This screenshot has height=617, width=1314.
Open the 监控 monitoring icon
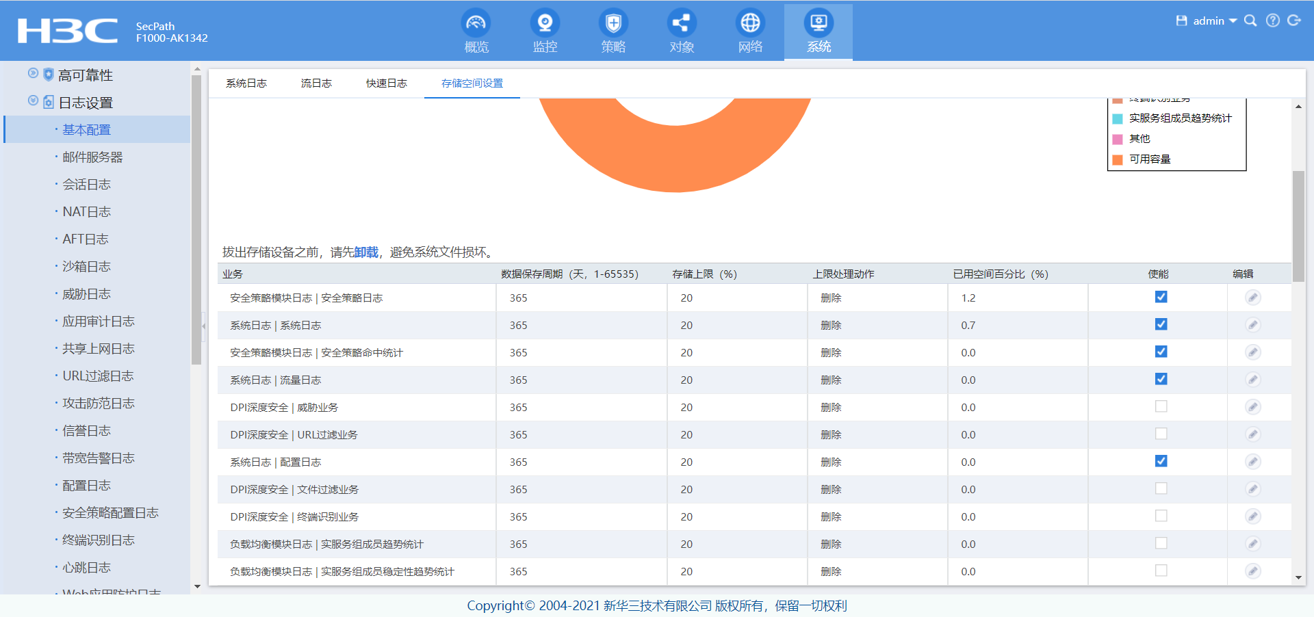point(545,23)
